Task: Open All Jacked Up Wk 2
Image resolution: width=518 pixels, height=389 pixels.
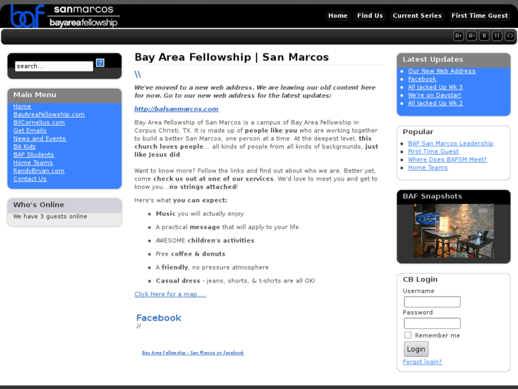Action: 435,103
